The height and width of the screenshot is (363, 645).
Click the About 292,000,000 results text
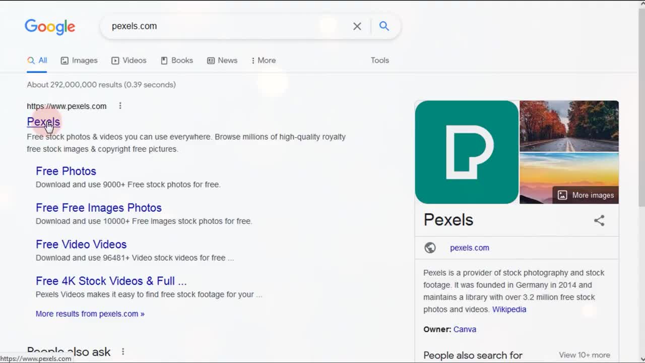[101, 85]
